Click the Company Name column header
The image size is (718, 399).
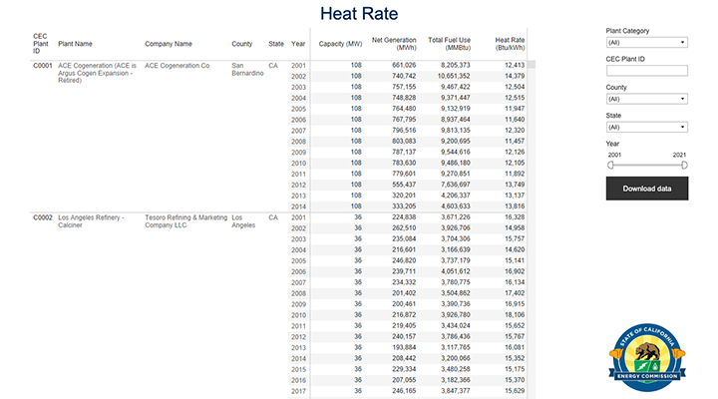pos(169,44)
